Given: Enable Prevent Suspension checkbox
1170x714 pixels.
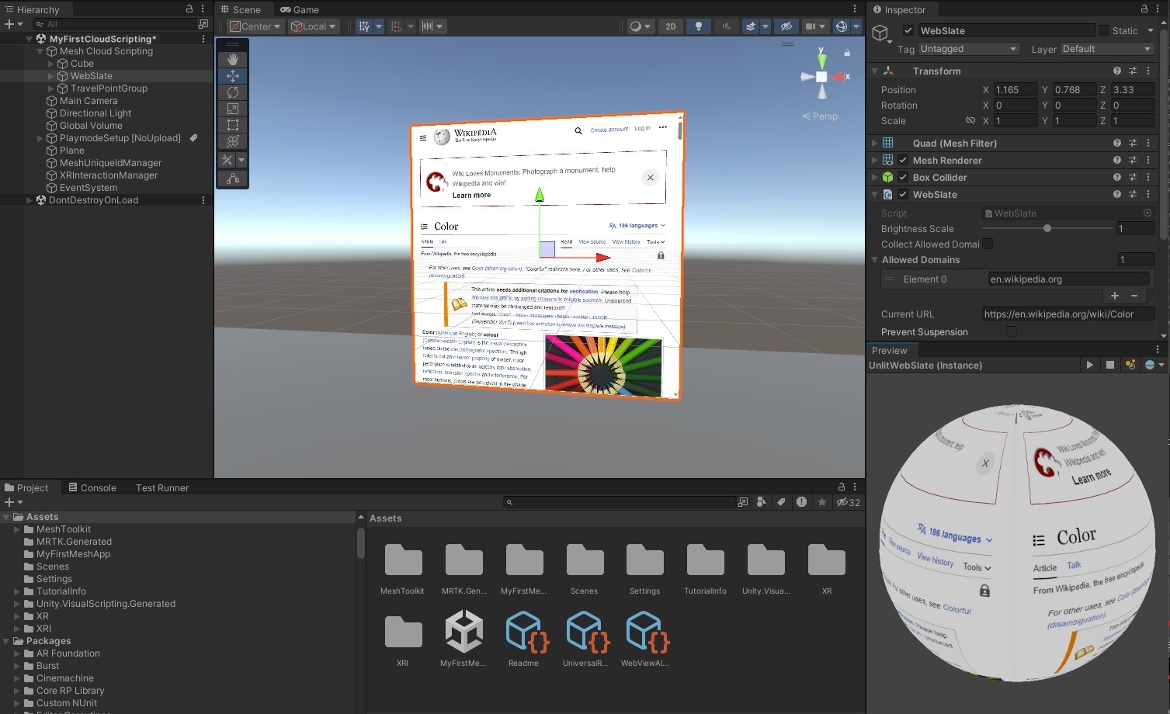Looking at the screenshot, I should 1012,331.
